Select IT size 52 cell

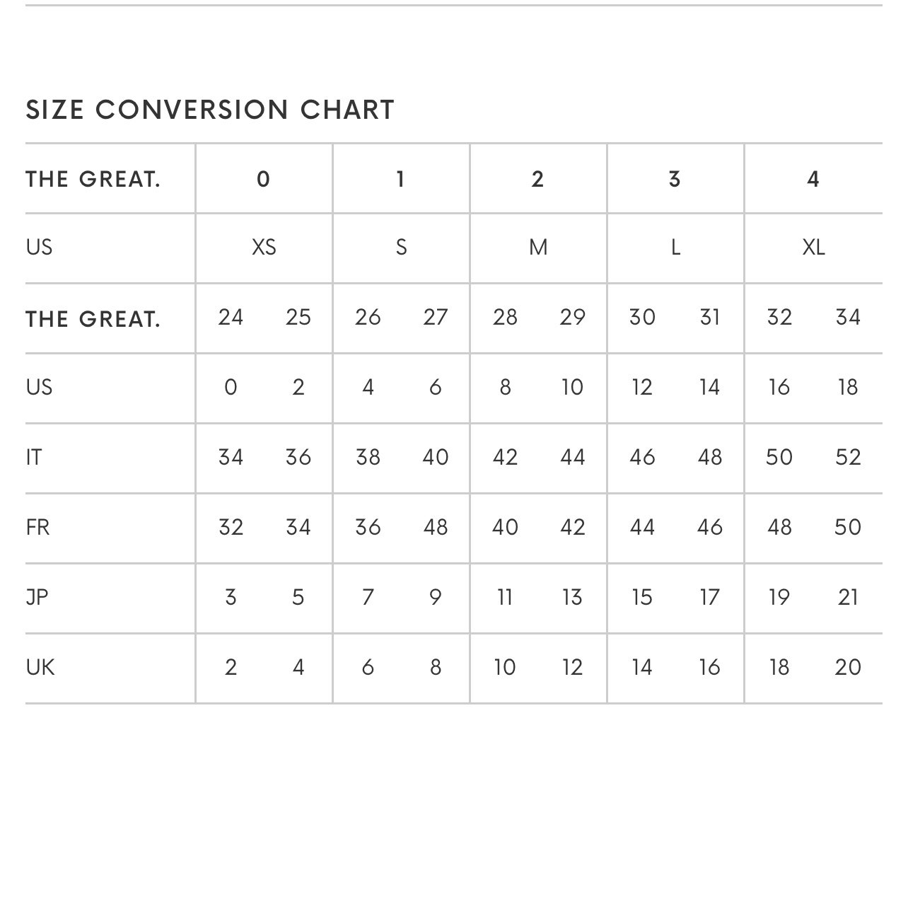point(848,457)
